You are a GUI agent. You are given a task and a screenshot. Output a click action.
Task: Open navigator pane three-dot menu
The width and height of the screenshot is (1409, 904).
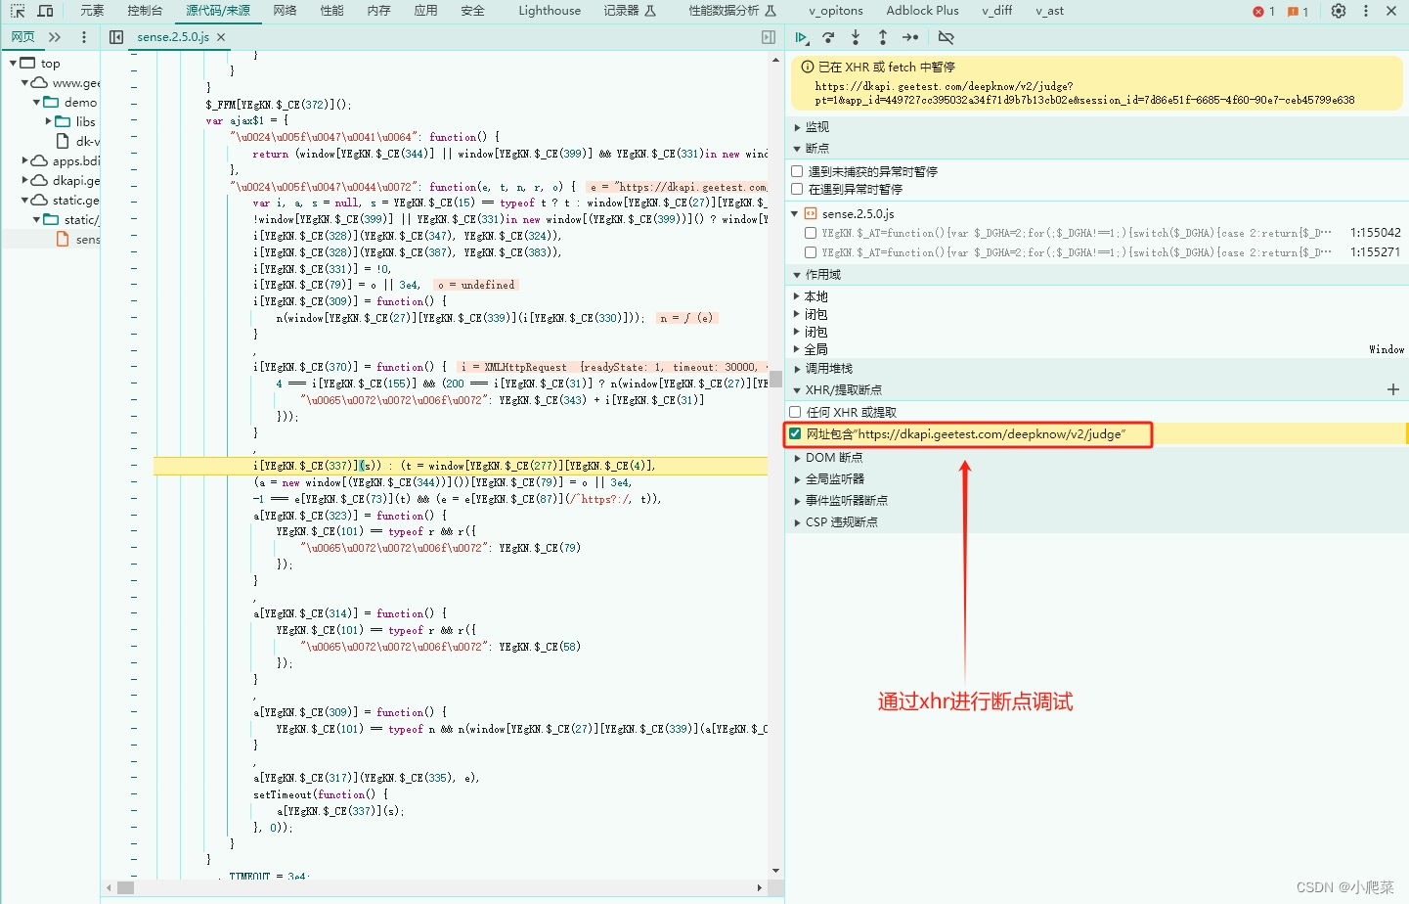point(84,37)
